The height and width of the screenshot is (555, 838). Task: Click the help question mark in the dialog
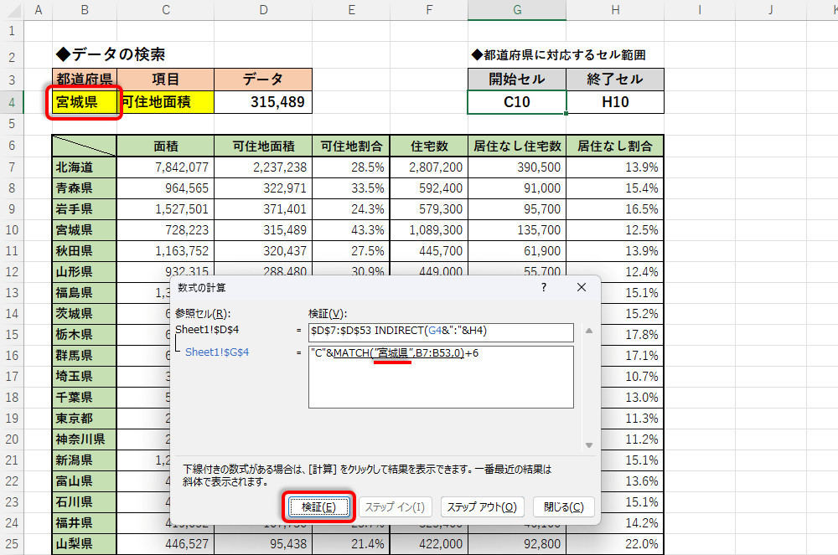coord(543,287)
